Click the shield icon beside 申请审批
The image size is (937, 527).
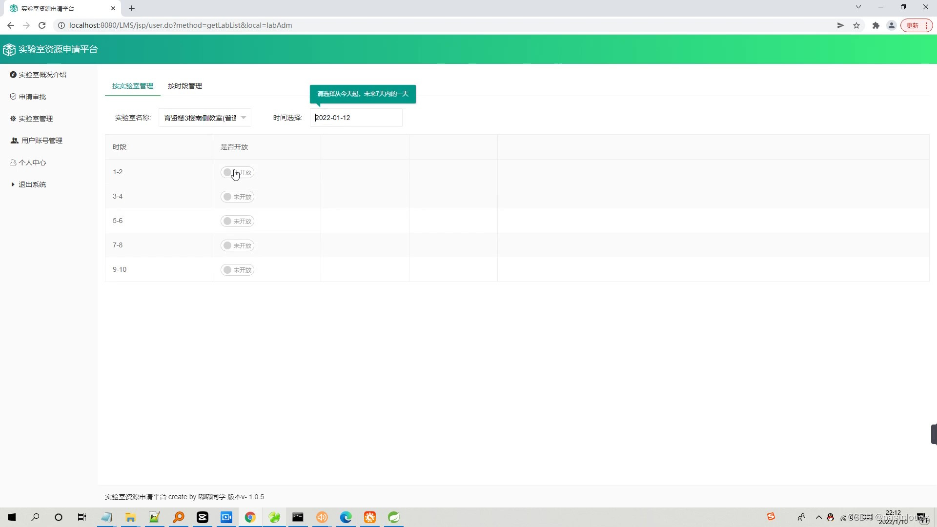pyautogui.click(x=13, y=97)
